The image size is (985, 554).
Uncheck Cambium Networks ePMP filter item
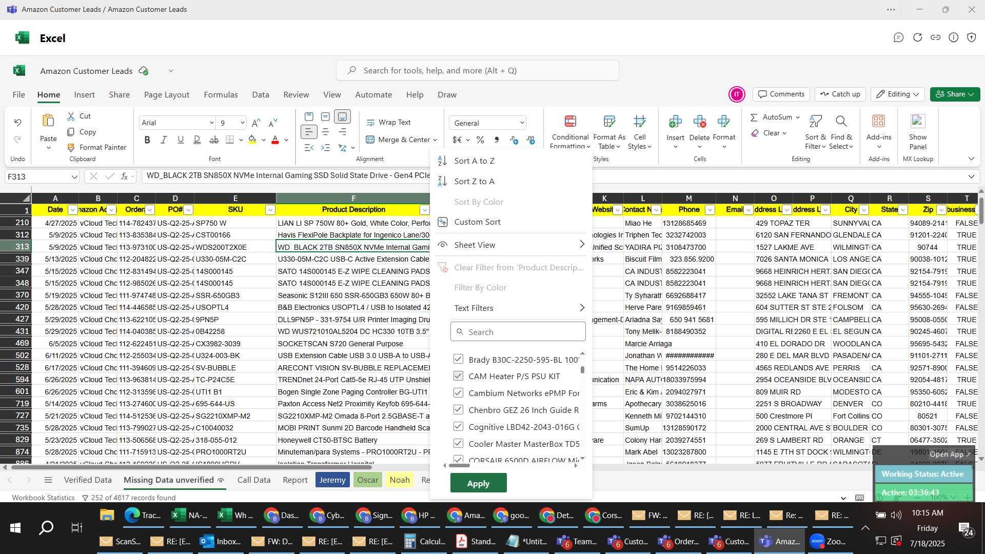click(458, 393)
